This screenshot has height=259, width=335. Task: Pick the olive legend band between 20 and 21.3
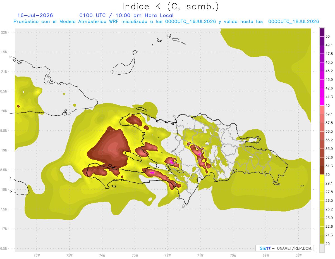pos(322,239)
